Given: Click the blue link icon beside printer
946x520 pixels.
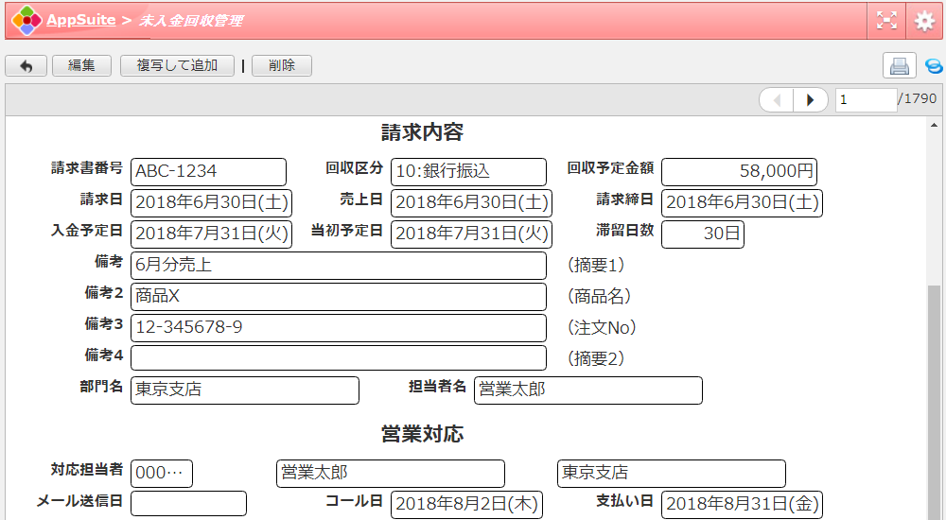Looking at the screenshot, I should pos(933,66).
